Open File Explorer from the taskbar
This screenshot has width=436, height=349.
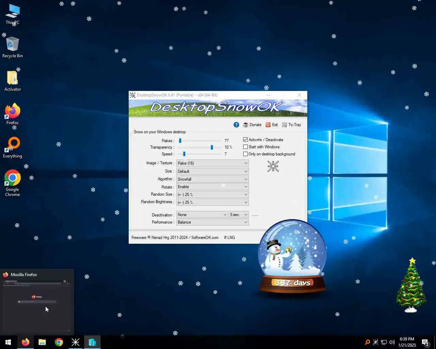42,342
